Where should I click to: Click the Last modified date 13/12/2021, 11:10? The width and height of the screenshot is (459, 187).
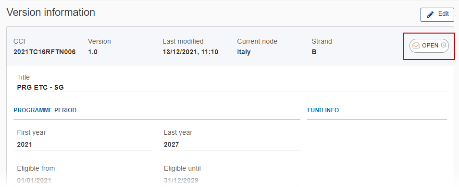(x=190, y=52)
